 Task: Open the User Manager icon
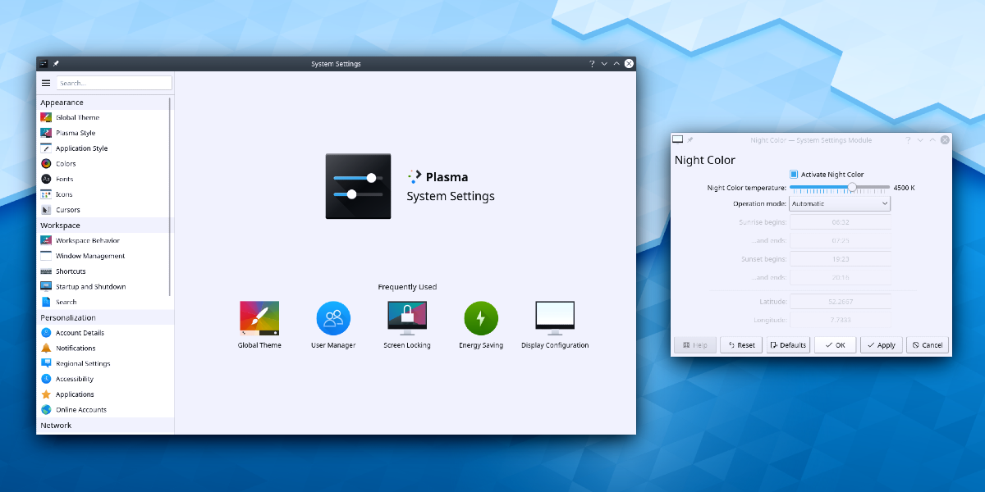(x=333, y=319)
